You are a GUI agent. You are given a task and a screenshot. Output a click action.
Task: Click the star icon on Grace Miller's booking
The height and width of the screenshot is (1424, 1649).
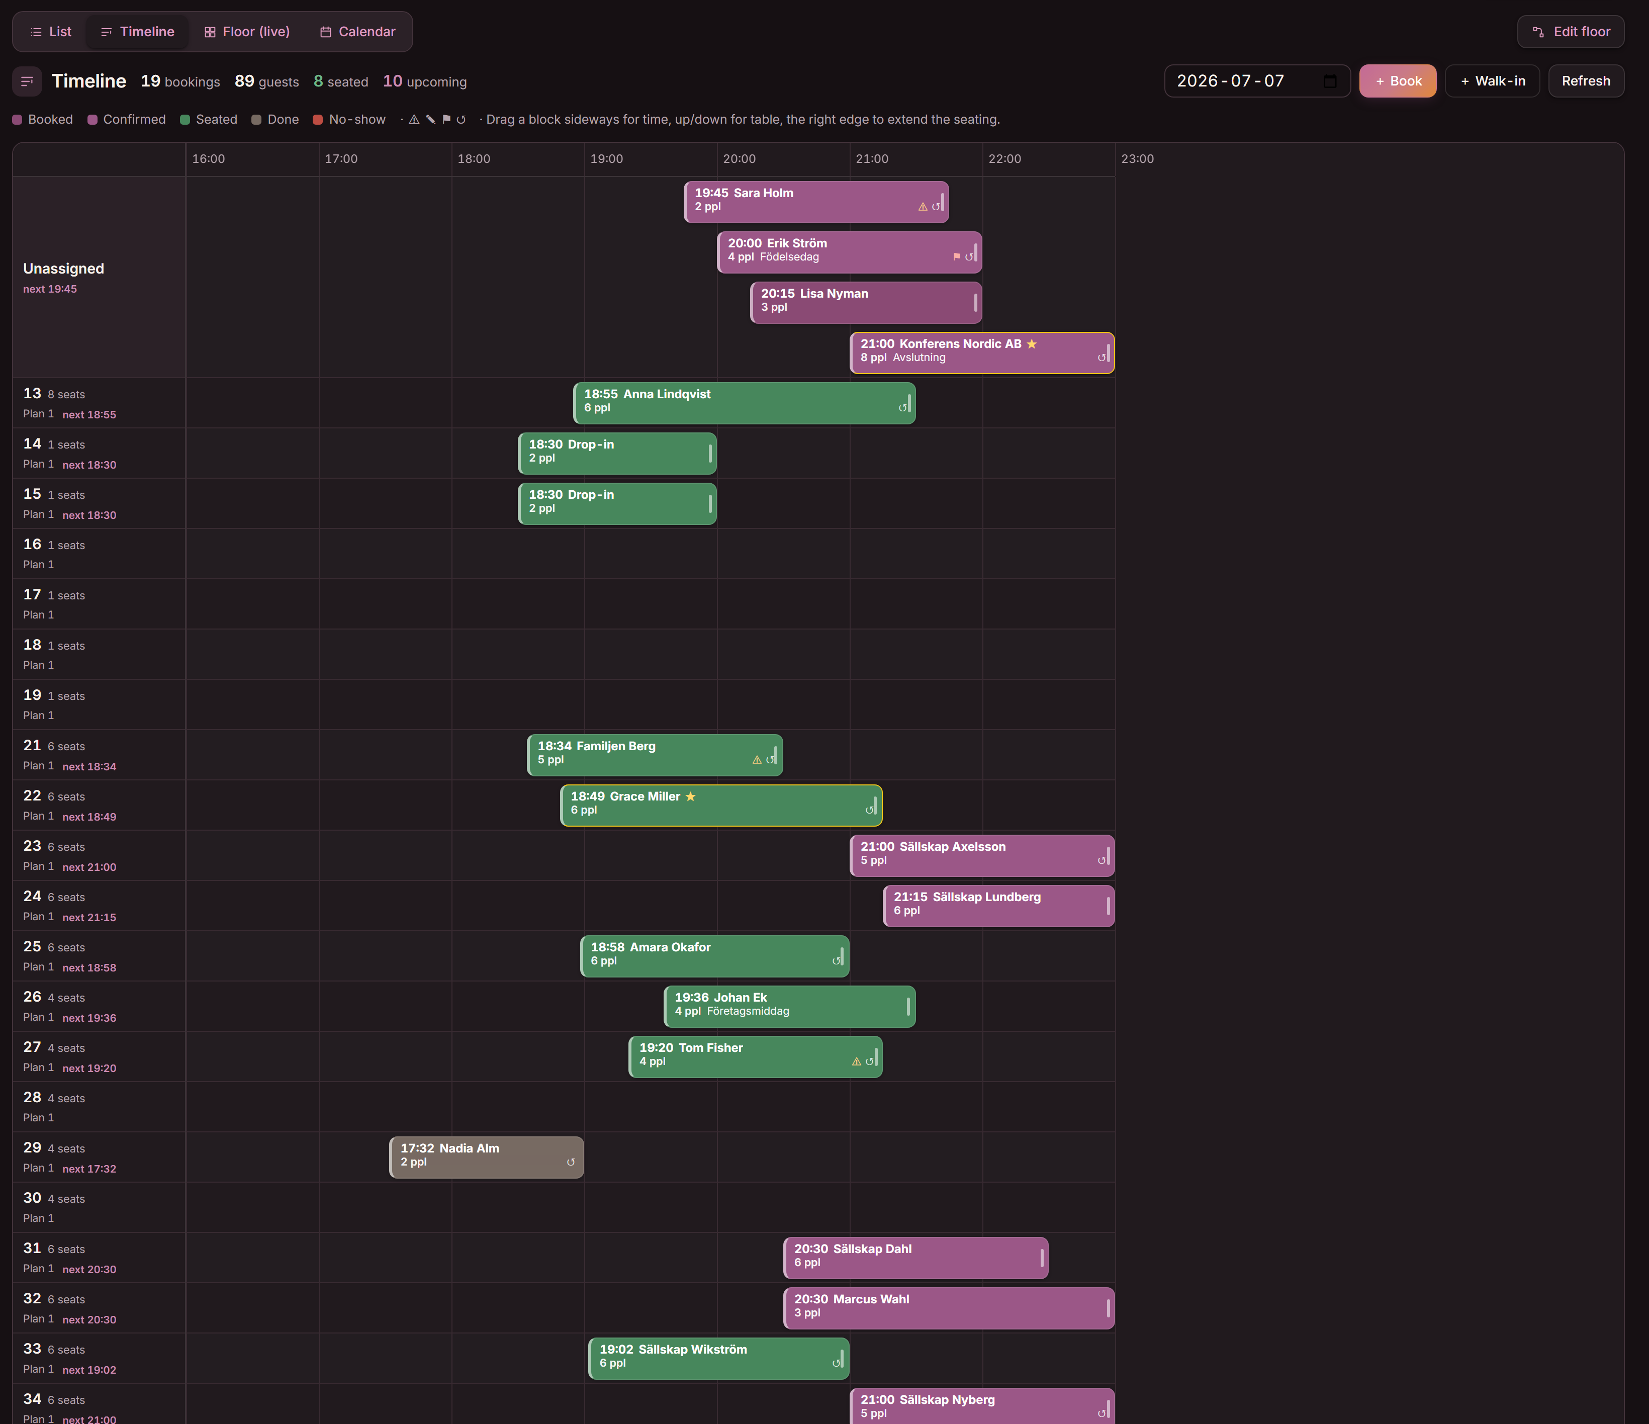pos(690,797)
